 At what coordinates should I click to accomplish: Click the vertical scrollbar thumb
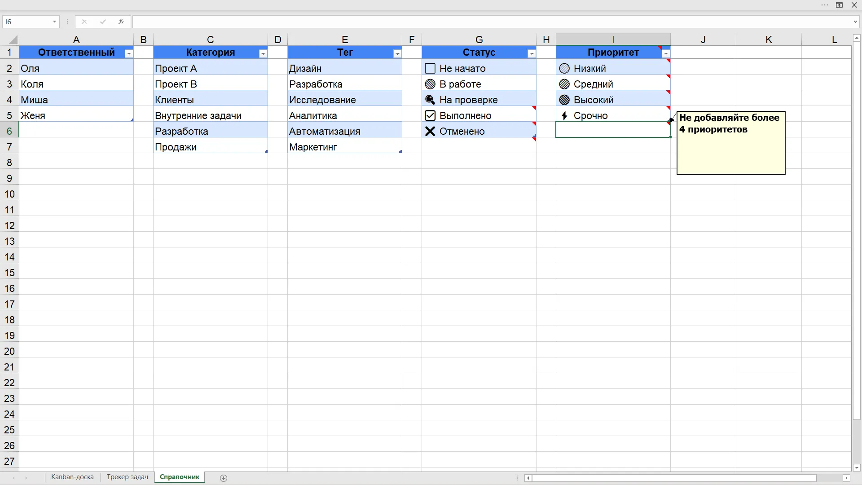857,231
